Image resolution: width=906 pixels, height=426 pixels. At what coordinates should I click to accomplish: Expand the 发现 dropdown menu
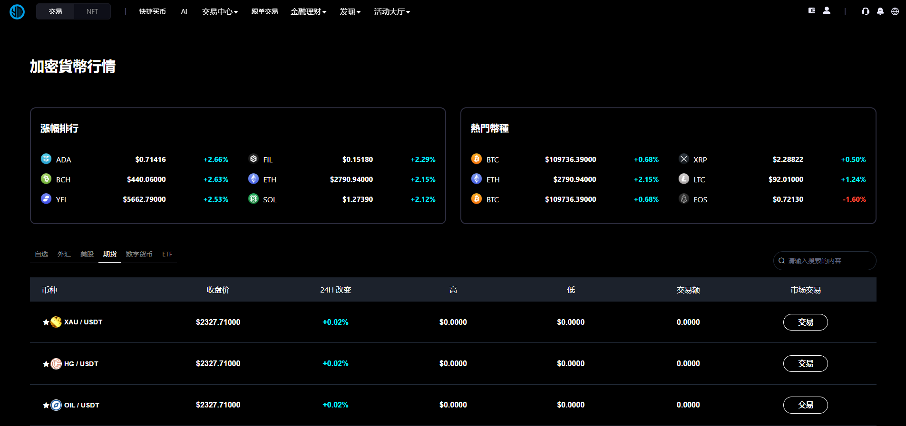coord(350,11)
